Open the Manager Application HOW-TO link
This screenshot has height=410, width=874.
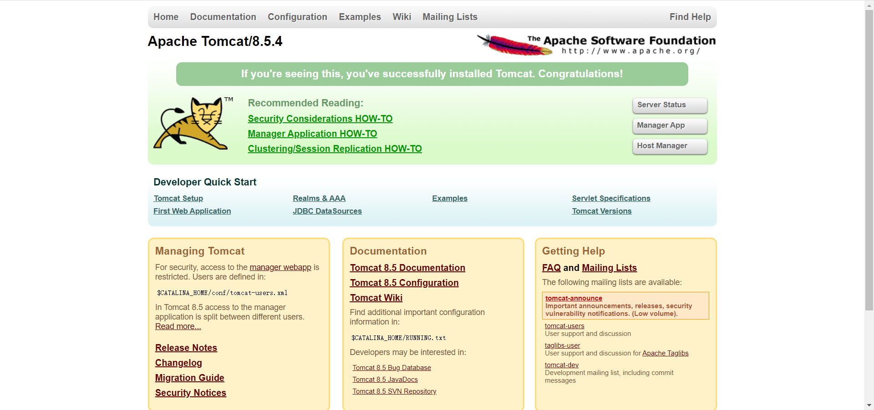click(312, 134)
